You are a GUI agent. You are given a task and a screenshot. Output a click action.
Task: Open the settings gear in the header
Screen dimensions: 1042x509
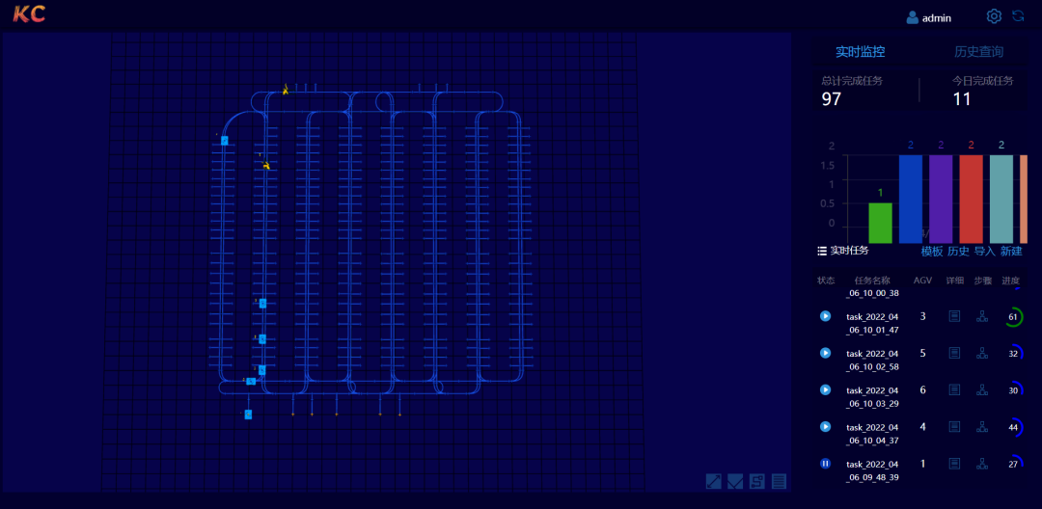994,16
